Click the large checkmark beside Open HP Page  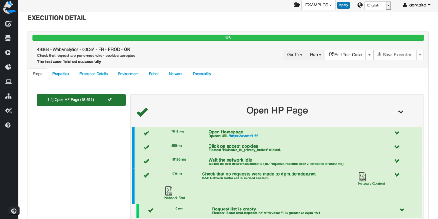pos(142,112)
